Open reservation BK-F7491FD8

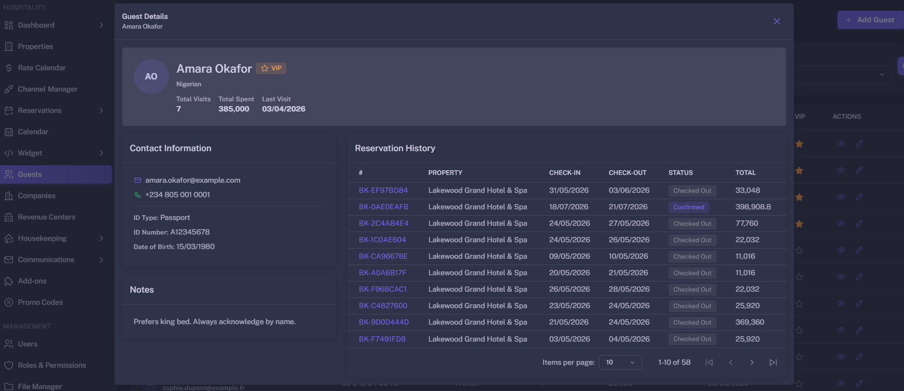tap(382, 339)
